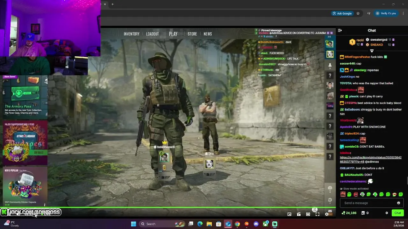Screen dimensions: 408x229
Task: Open INVENTORY in the CS2 menu
Action: (x=132, y=34)
